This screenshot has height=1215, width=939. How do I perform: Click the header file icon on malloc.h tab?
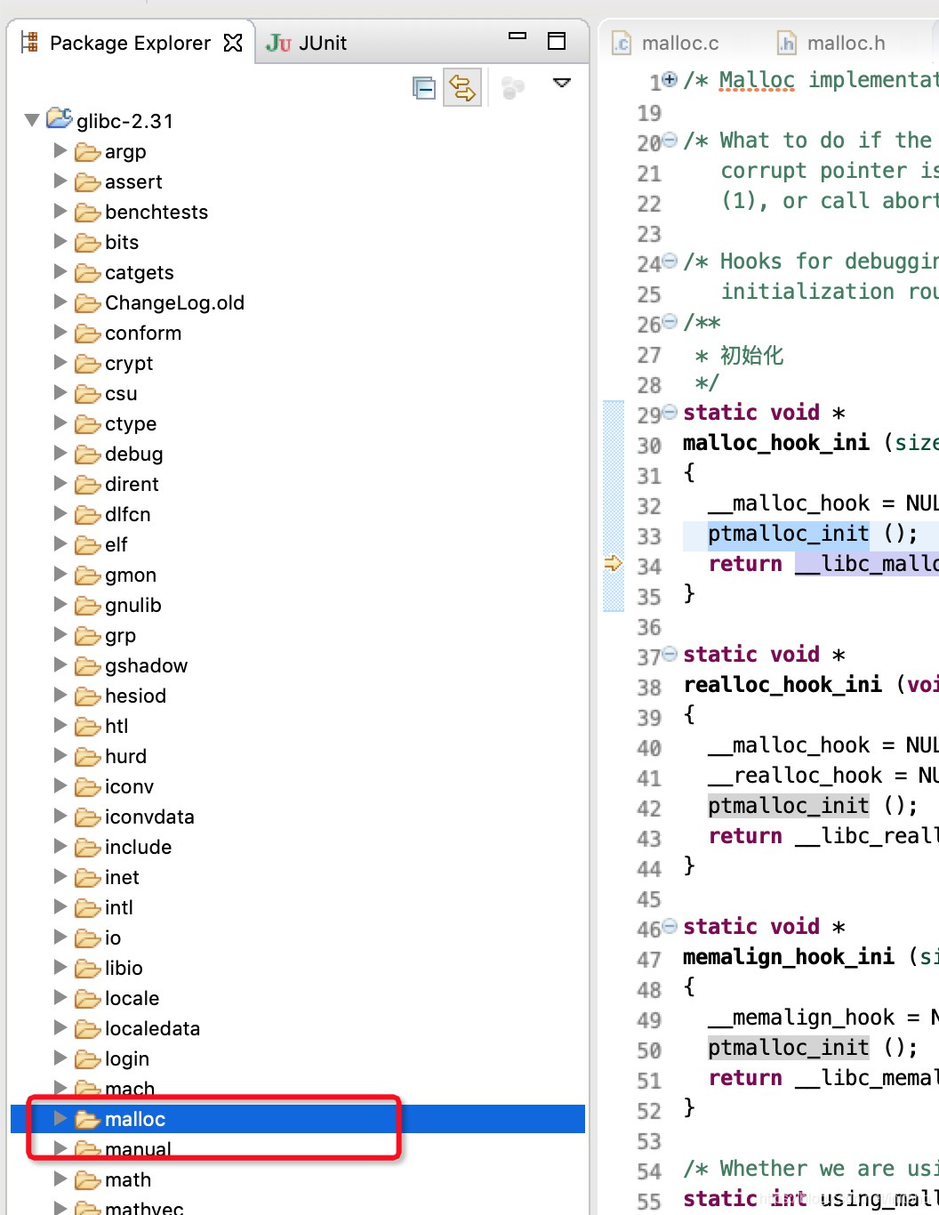tap(787, 43)
